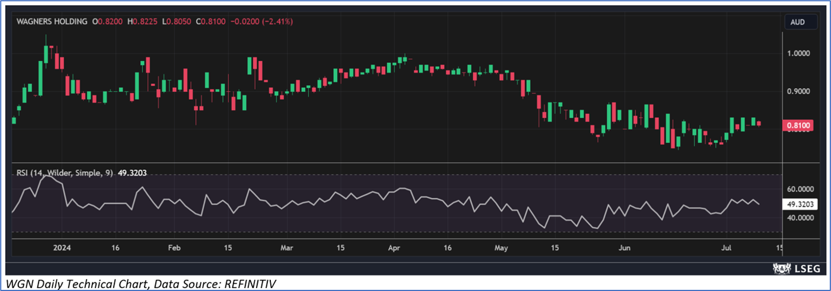Click the open price value O0.8200
Image resolution: width=831 pixels, height=291 pixels.
point(106,21)
